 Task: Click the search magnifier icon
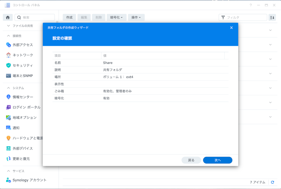(19, 17)
